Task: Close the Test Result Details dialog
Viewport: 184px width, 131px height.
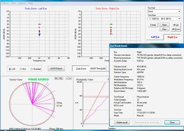Action: (x=172, y=122)
